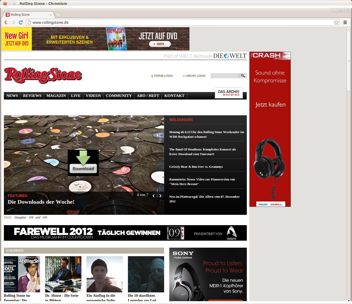Click Jetzt kaufen in Crash headphone ad
The height and width of the screenshot is (304, 352).
click(270, 104)
